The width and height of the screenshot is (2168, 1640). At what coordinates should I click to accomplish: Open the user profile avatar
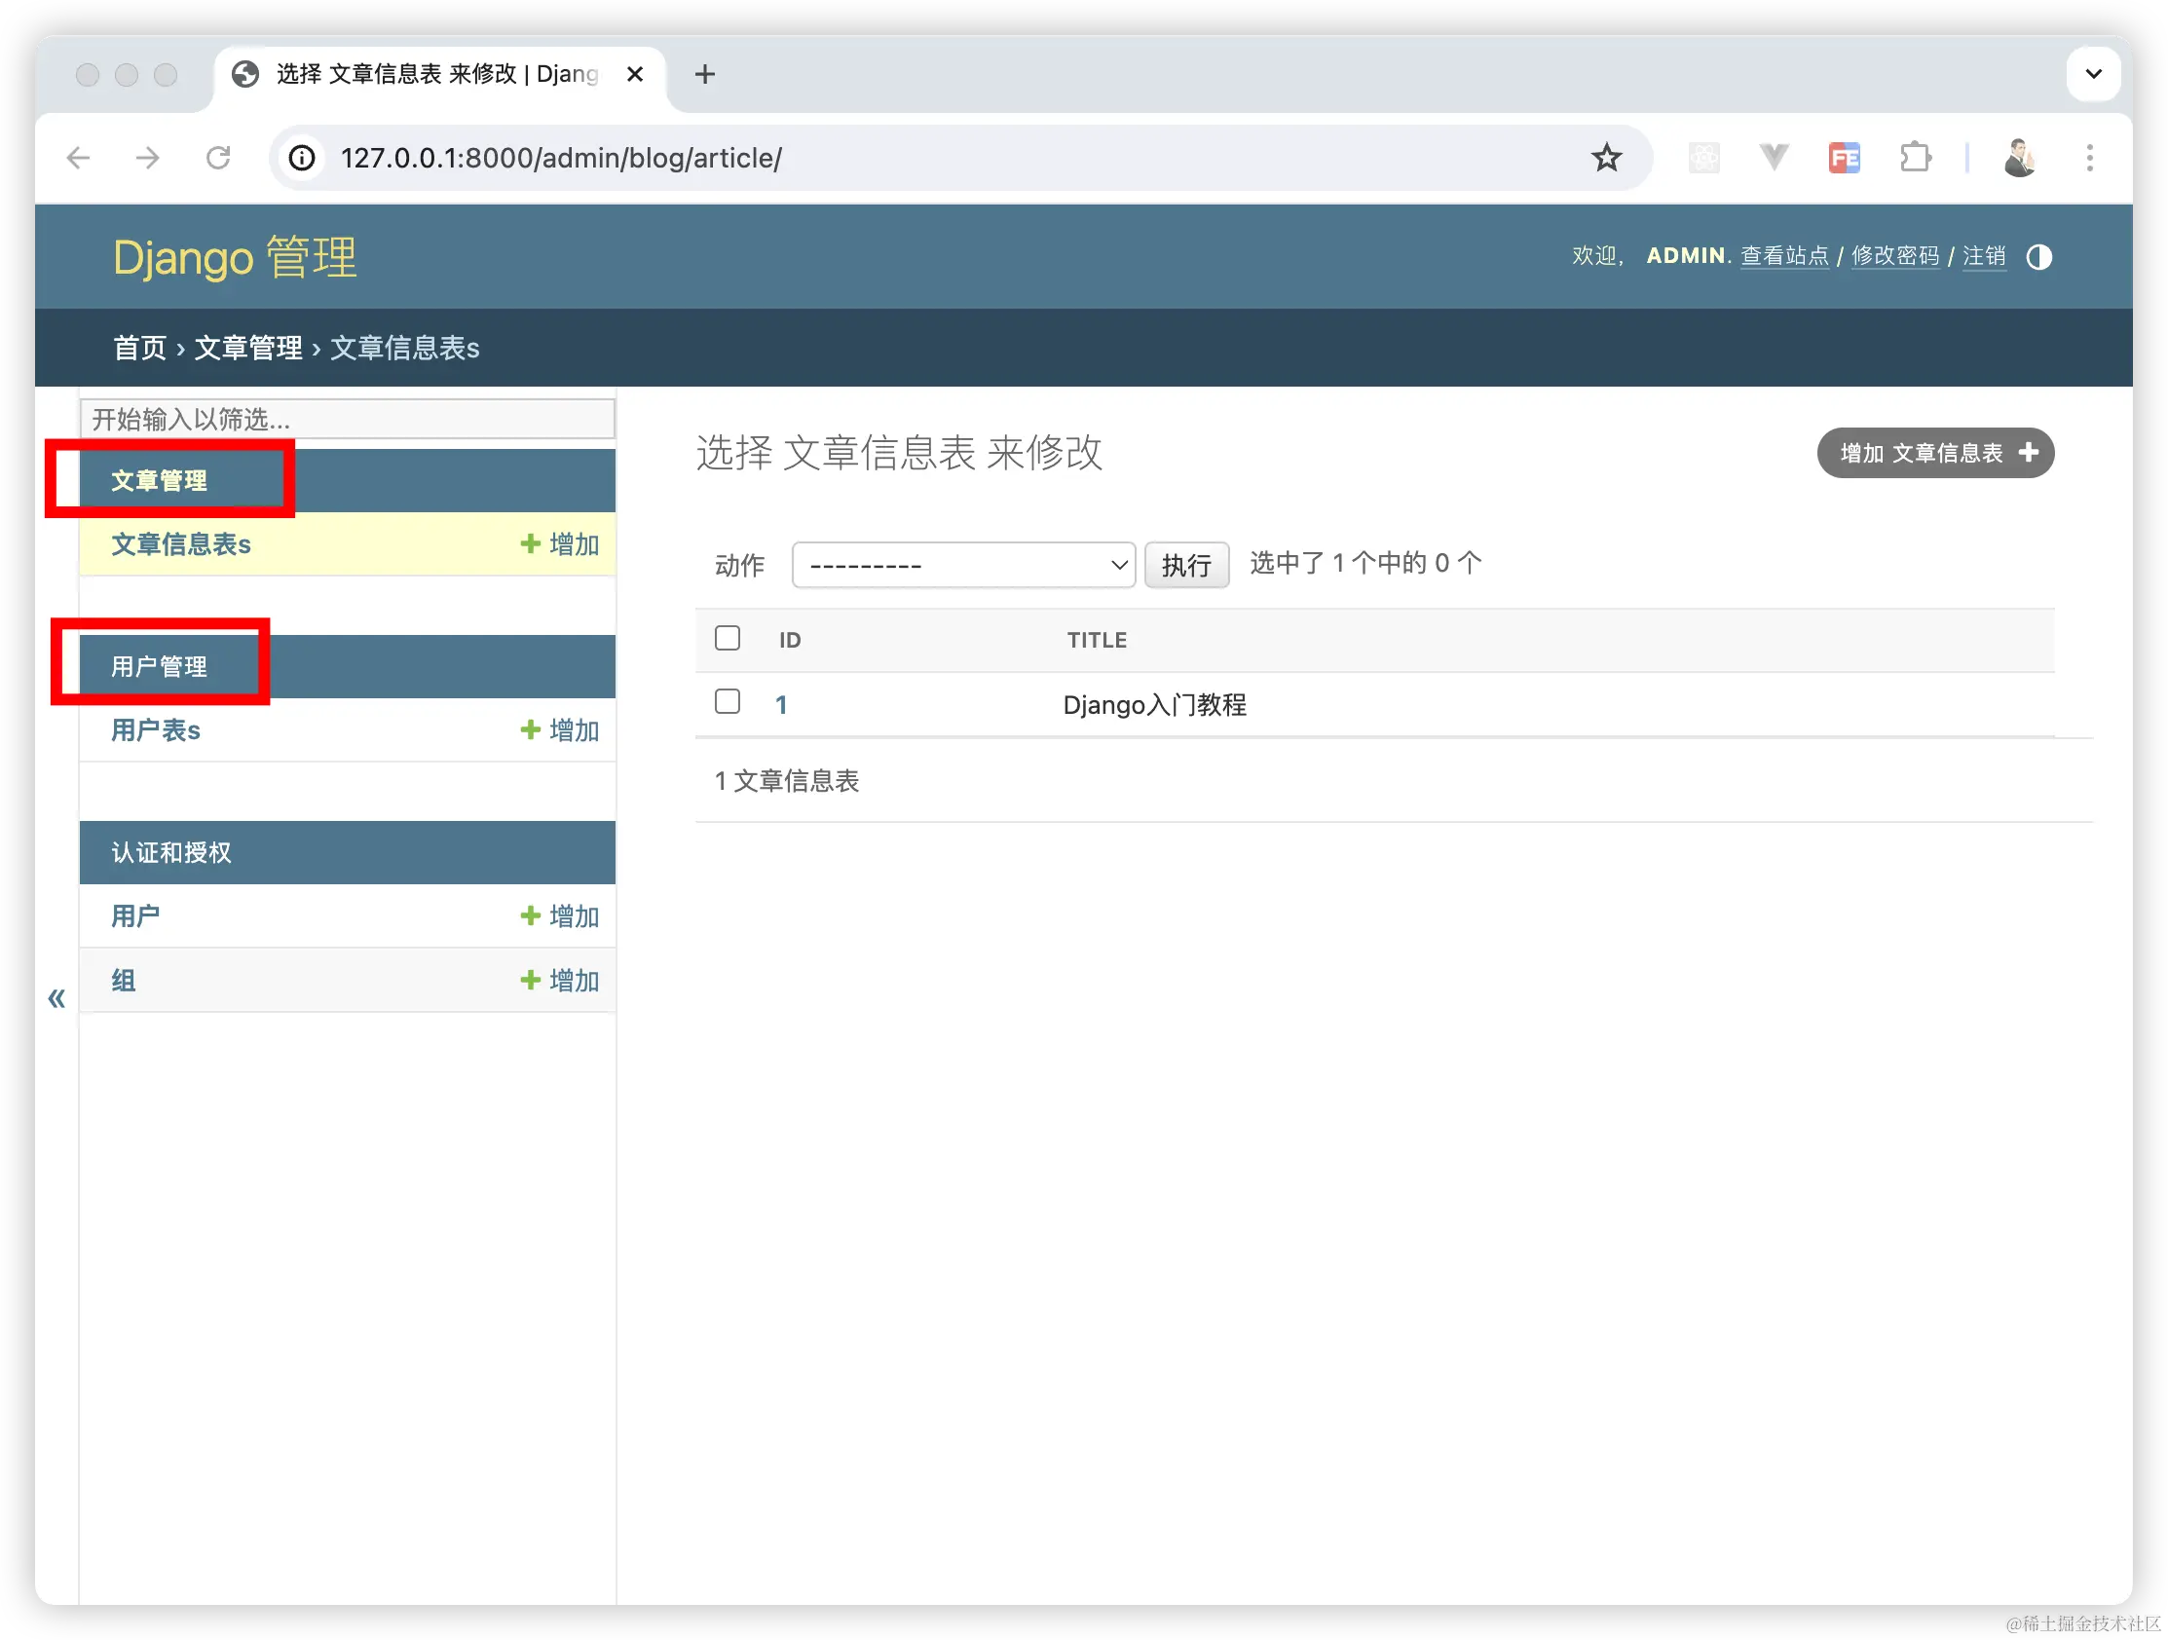[x=2019, y=158]
